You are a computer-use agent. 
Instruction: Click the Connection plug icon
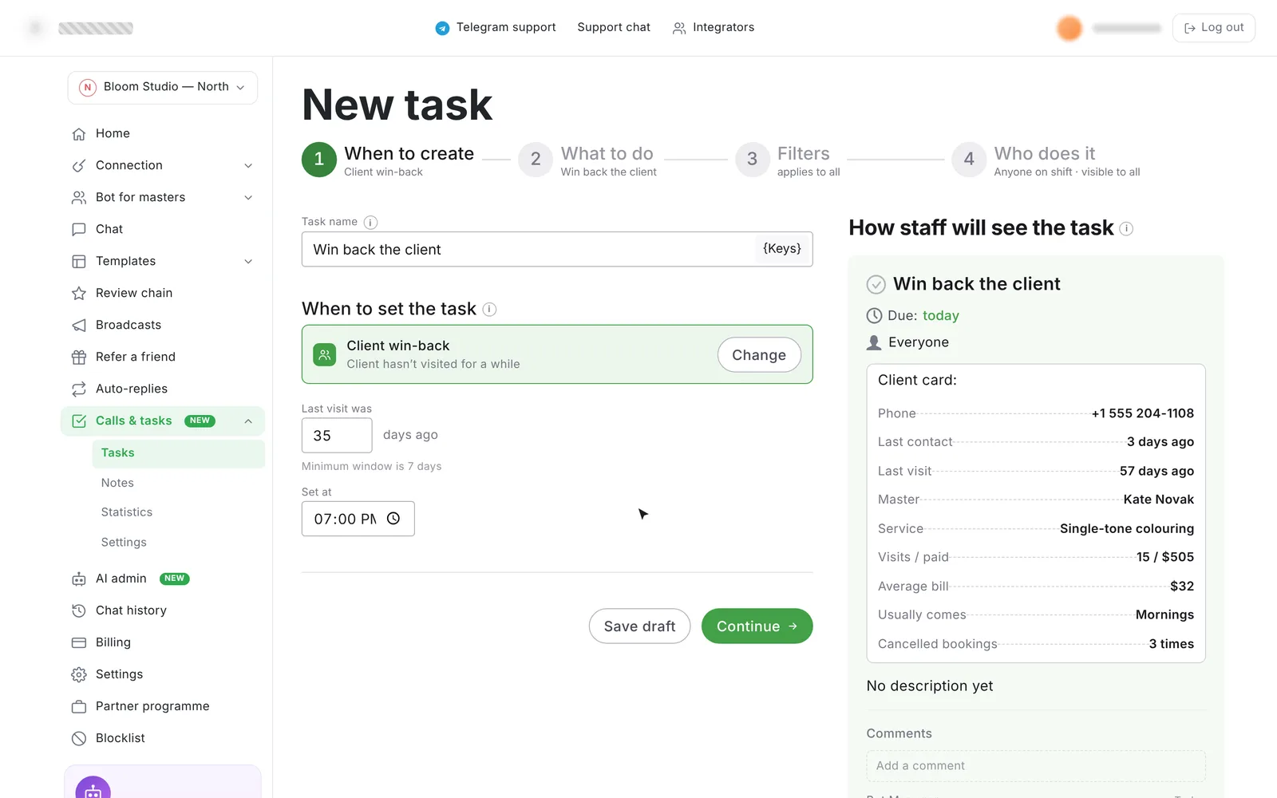tap(79, 165)
